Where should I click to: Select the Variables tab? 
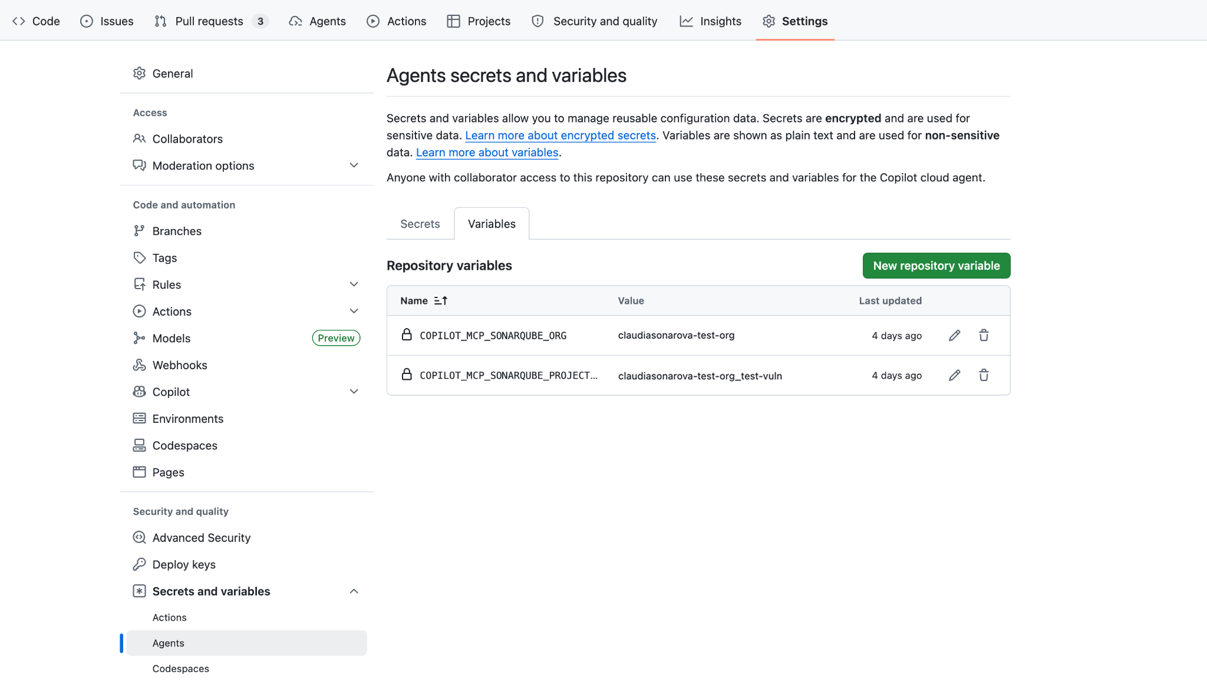(492, 224)
